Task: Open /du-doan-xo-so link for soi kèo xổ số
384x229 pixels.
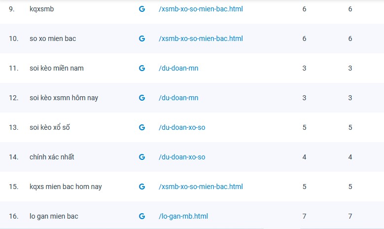Action: pyautogui.click(x=182, y=127)
